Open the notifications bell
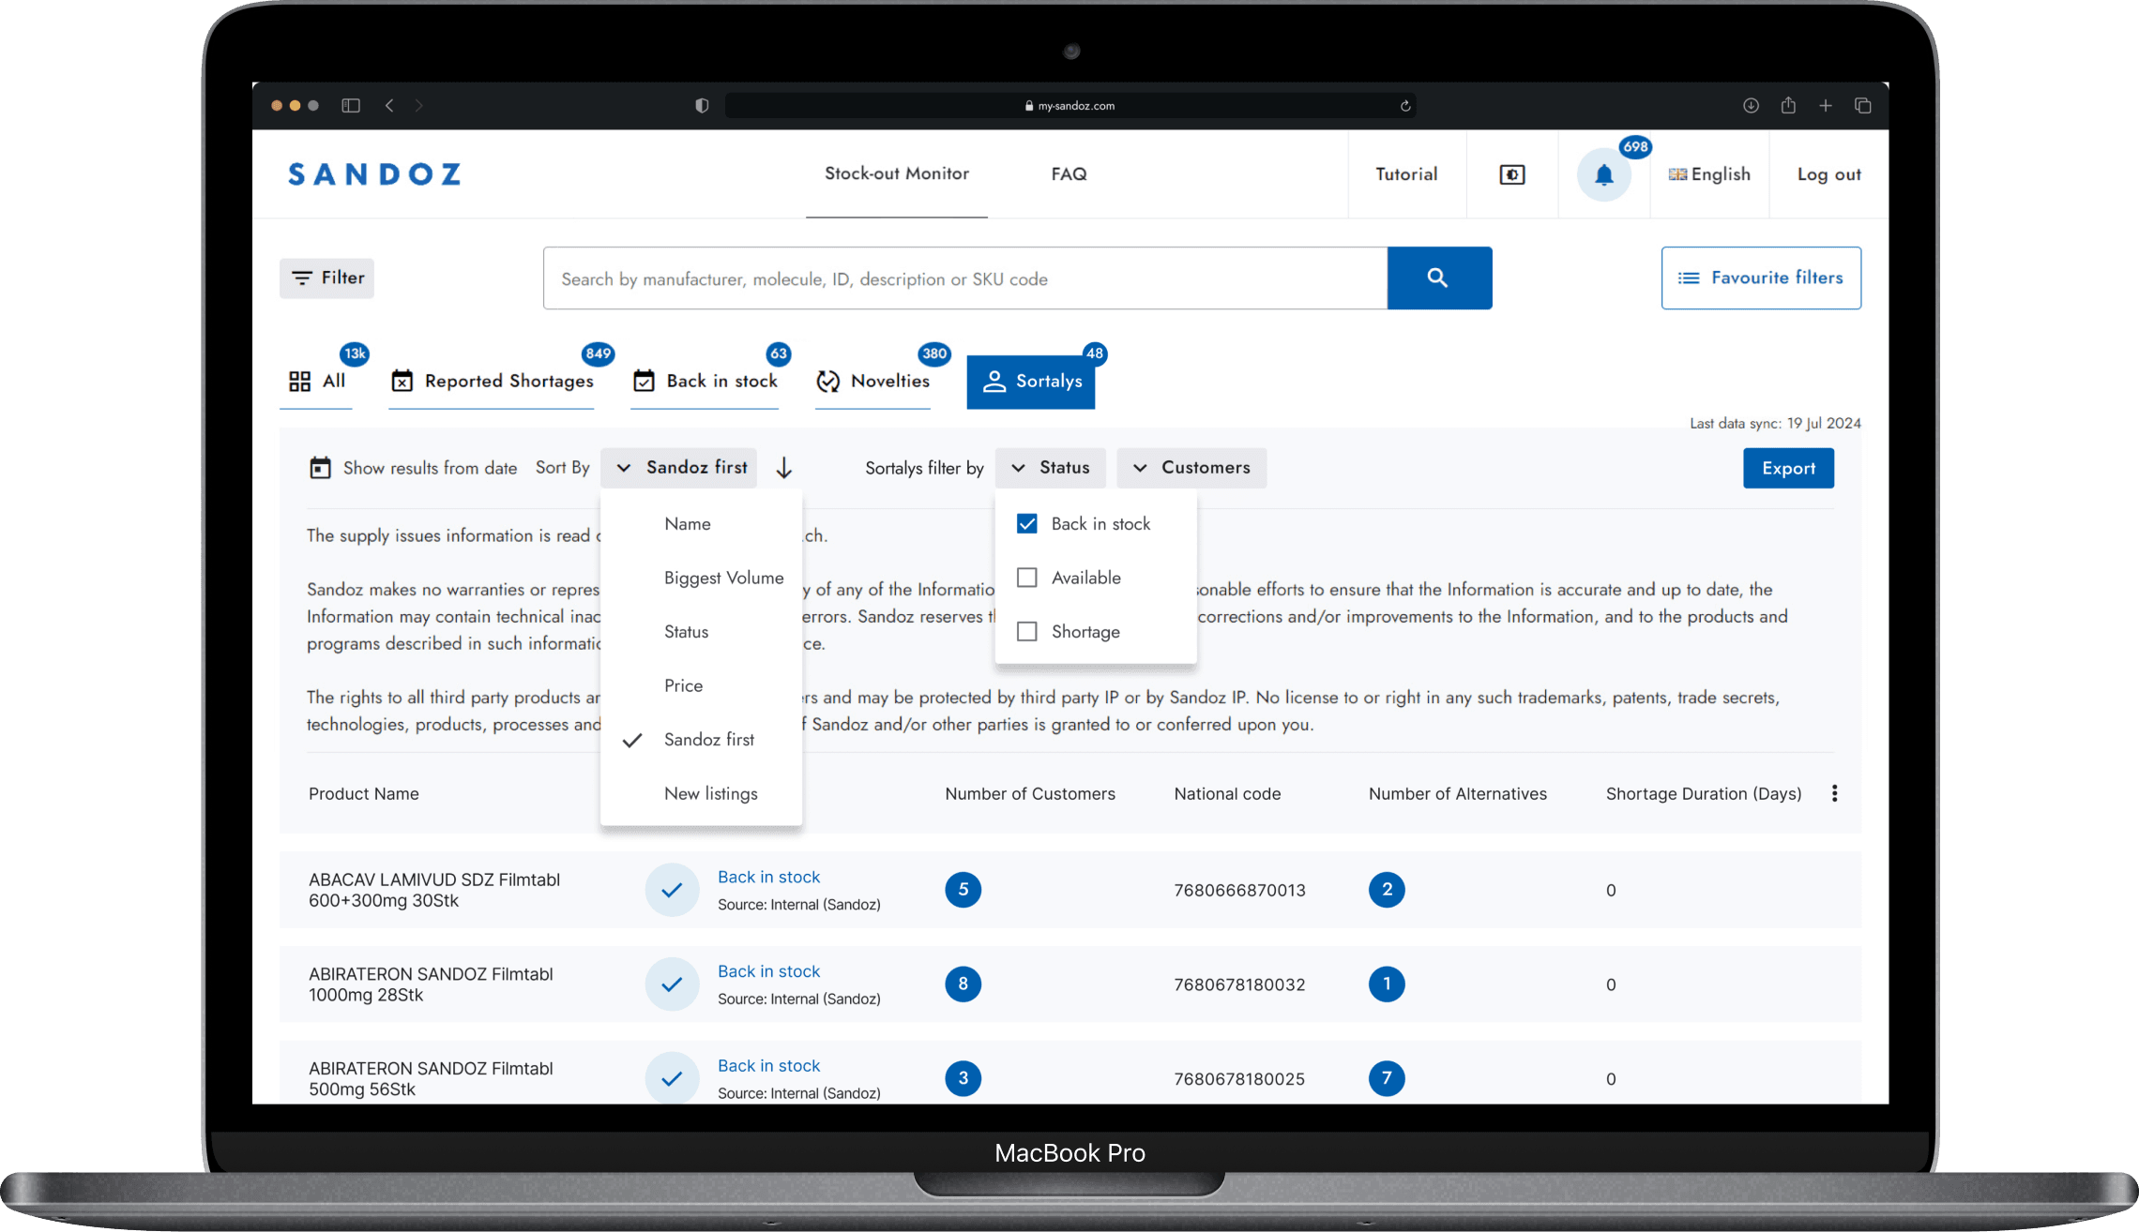 point(1603,175)
